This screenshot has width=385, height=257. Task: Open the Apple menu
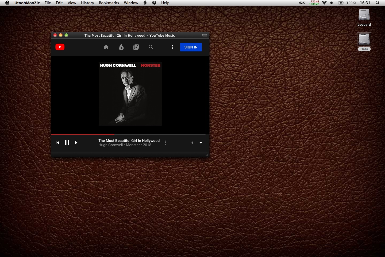tap(7, 3)
